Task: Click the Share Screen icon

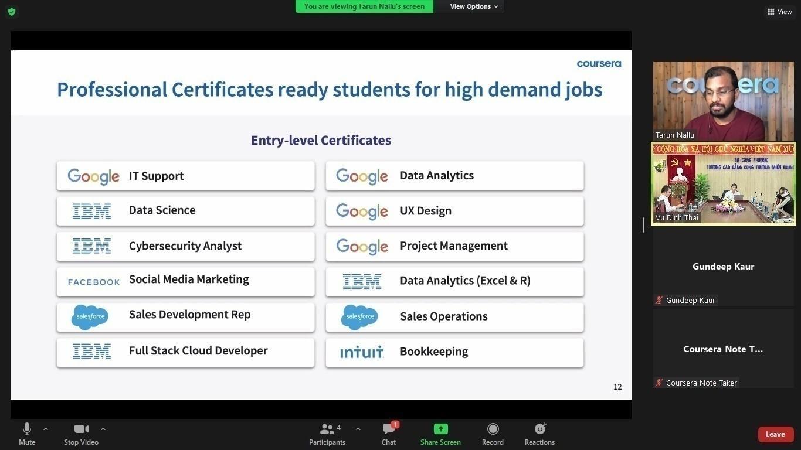Action: tap(440, 429)
